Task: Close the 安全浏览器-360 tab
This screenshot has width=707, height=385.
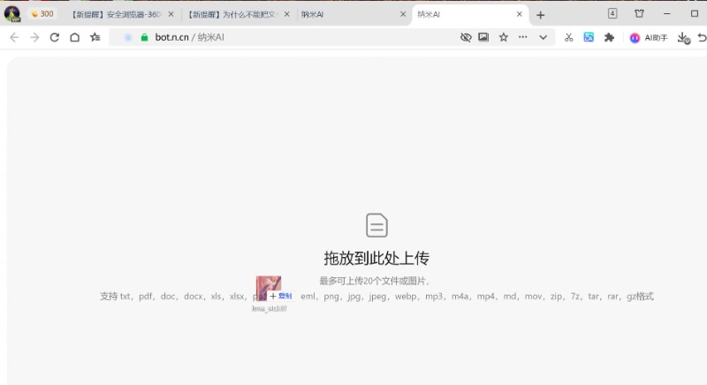Action: tap(171, 14)
